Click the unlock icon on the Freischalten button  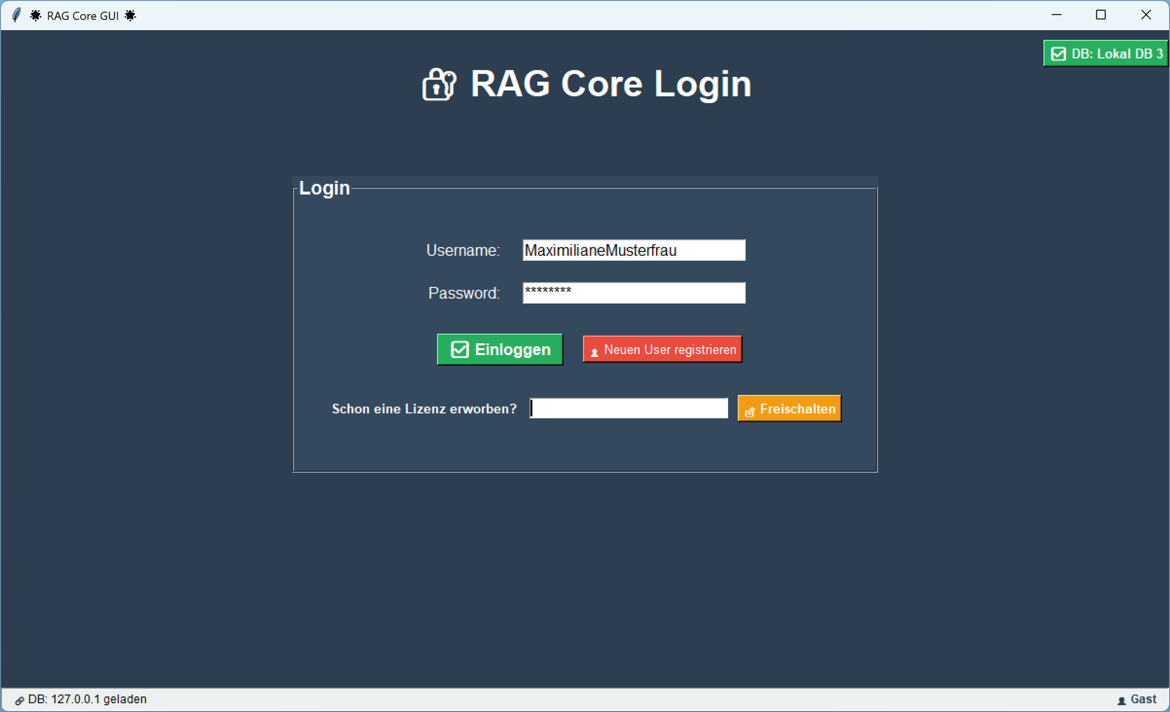(749, 411)
